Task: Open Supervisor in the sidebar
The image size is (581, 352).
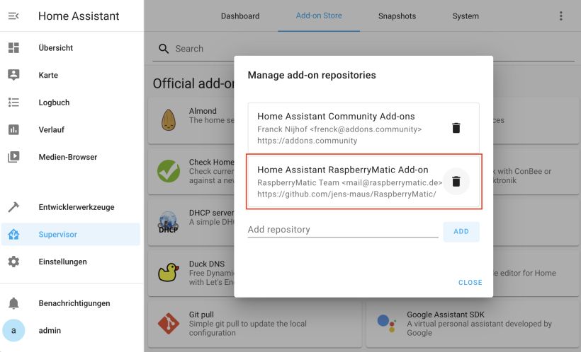Action: [70, 235]
